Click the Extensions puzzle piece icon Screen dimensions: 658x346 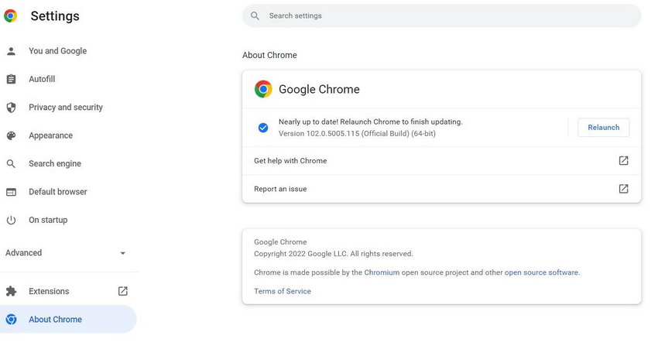click(11, 291)
